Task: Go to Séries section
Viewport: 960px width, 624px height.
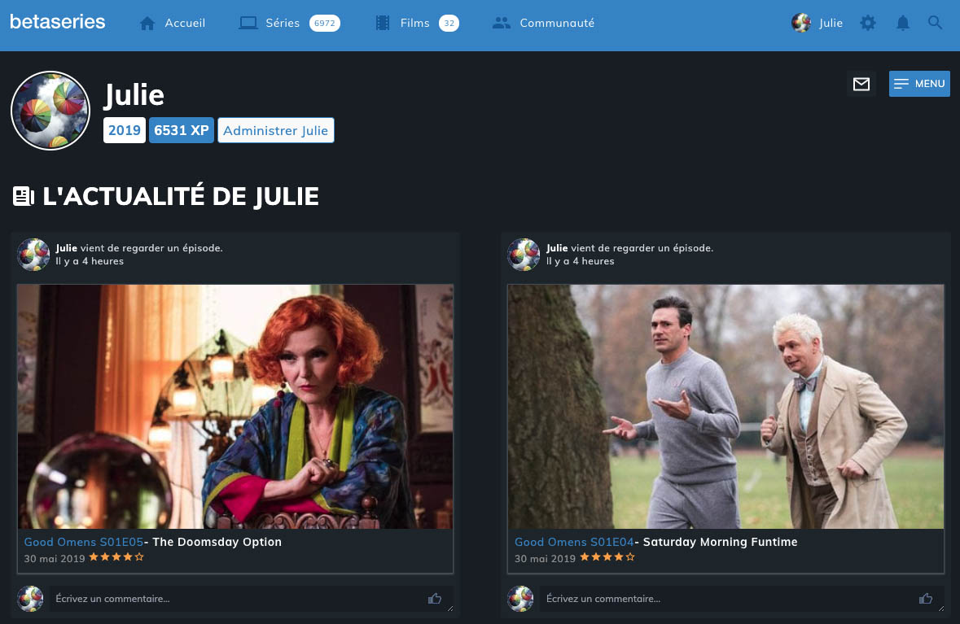Action: click(x=282, y=24)
